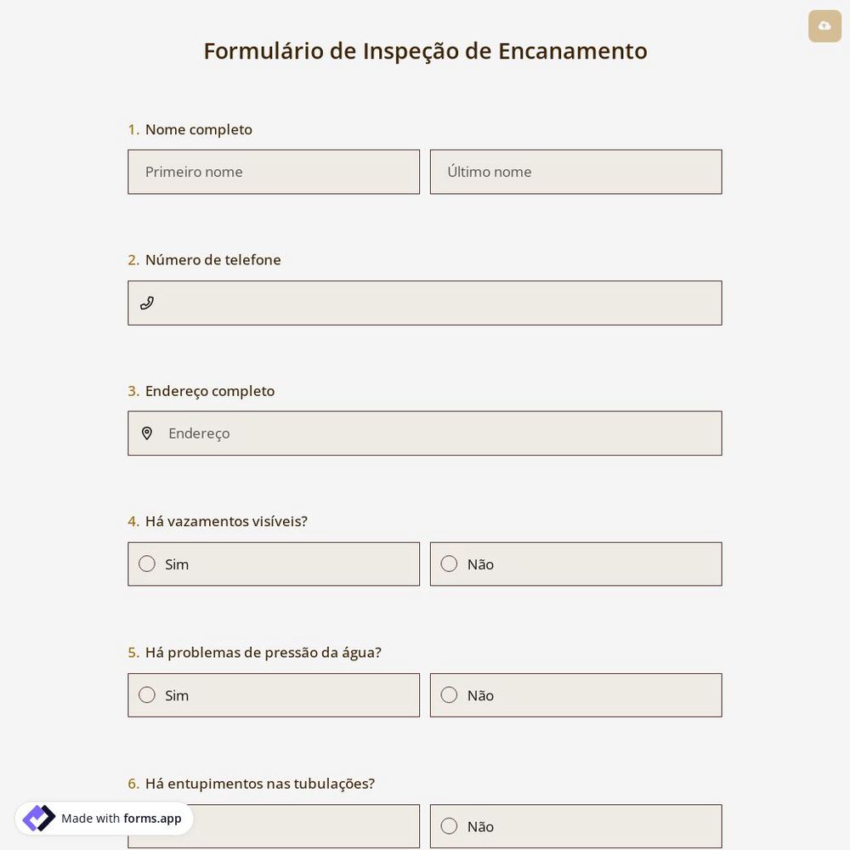Click the Nome completo question label

pyautogui.click(x=198, y=129)
